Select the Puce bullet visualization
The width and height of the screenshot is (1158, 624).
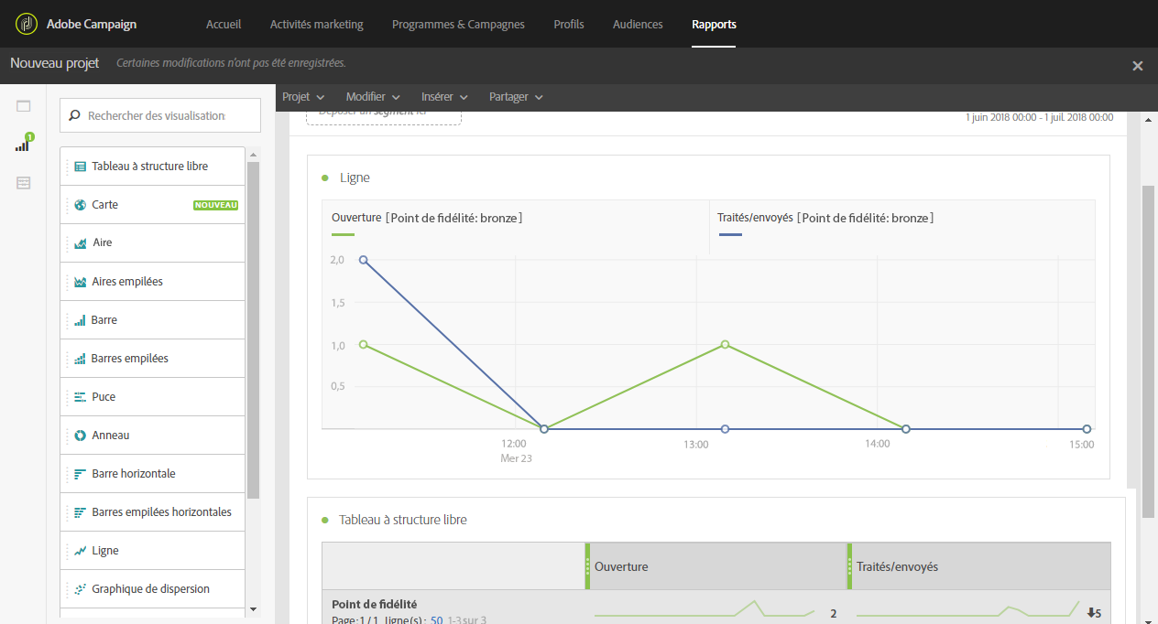(153, 397)
